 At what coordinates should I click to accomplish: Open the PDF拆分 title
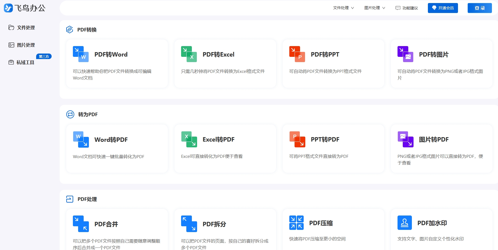pyautogui.click(x=214, y=224)
